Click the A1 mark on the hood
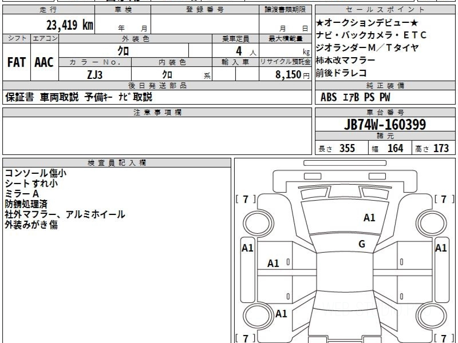Viewport: 458px width, 343px height. 369,218
